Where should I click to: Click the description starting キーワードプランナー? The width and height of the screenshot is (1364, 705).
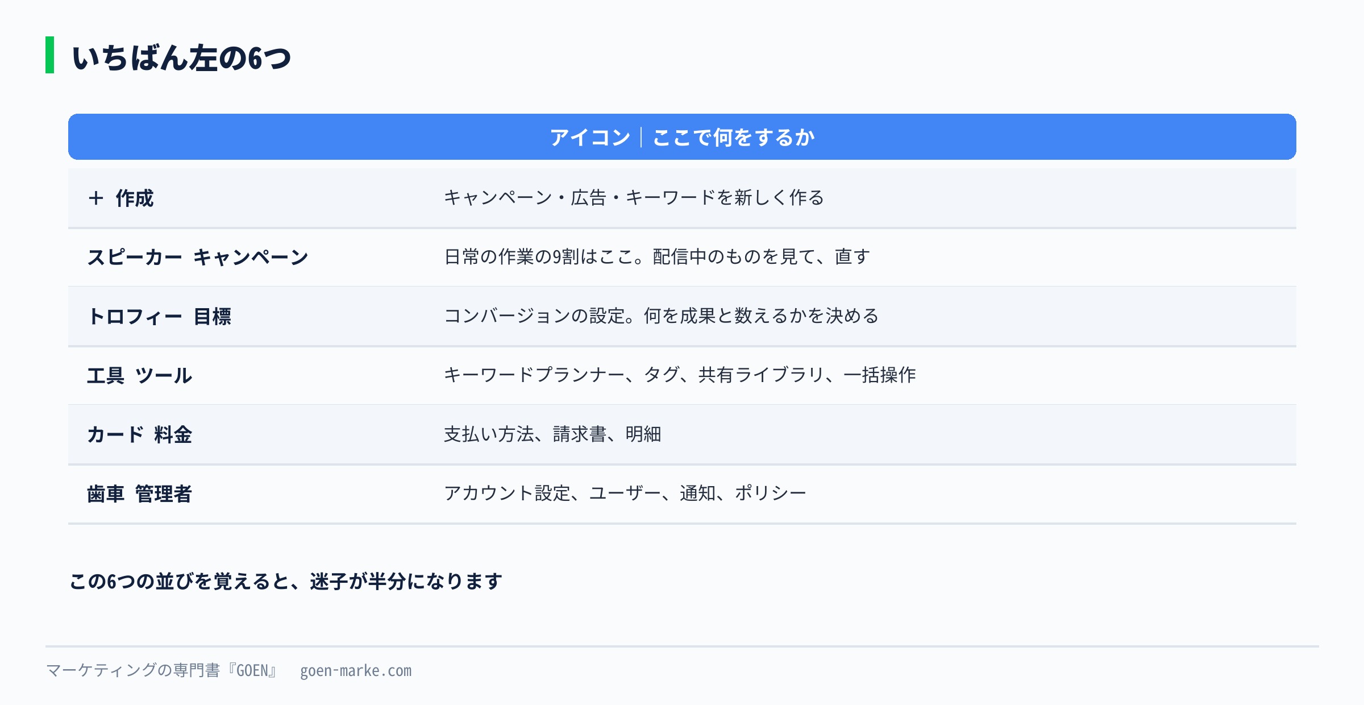(680, 375)
